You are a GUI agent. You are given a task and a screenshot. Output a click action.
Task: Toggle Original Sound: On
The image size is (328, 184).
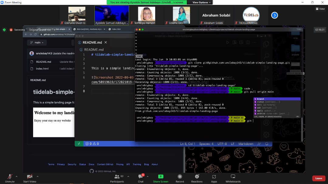40,30
